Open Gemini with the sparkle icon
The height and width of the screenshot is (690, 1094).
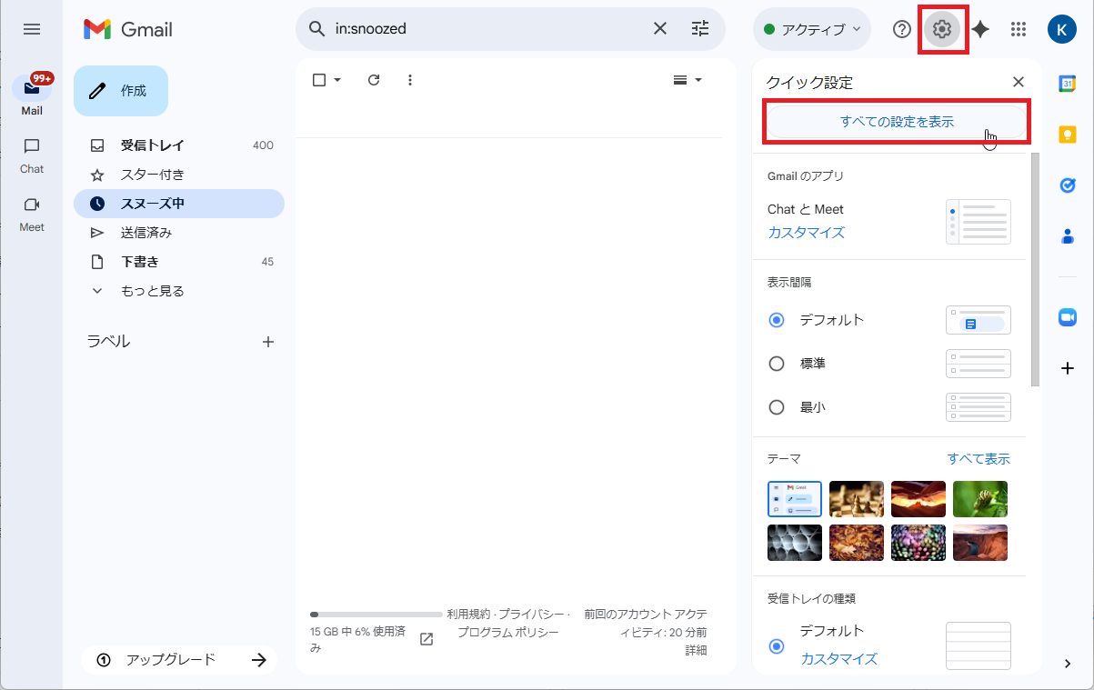[x=980, y=28]
